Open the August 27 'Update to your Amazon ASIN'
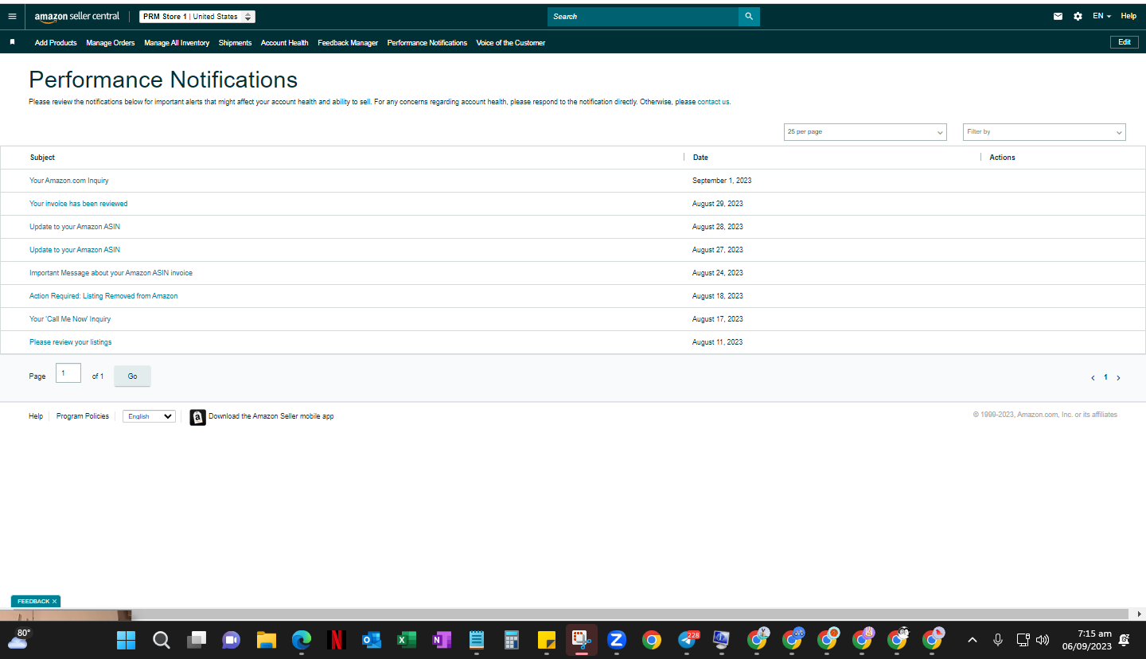This screenshot has width=1146, height=659. click(x=75, y=250)
